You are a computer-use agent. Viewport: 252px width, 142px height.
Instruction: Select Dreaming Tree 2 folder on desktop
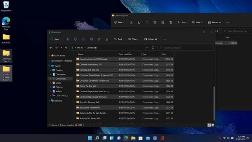point(6,56)
